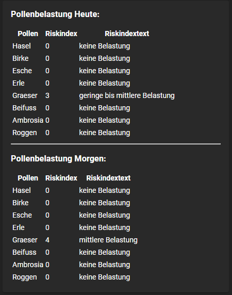Click the Riskindex column header in the Morgen table
Viewport: 232px width, 295px height.
61,178
